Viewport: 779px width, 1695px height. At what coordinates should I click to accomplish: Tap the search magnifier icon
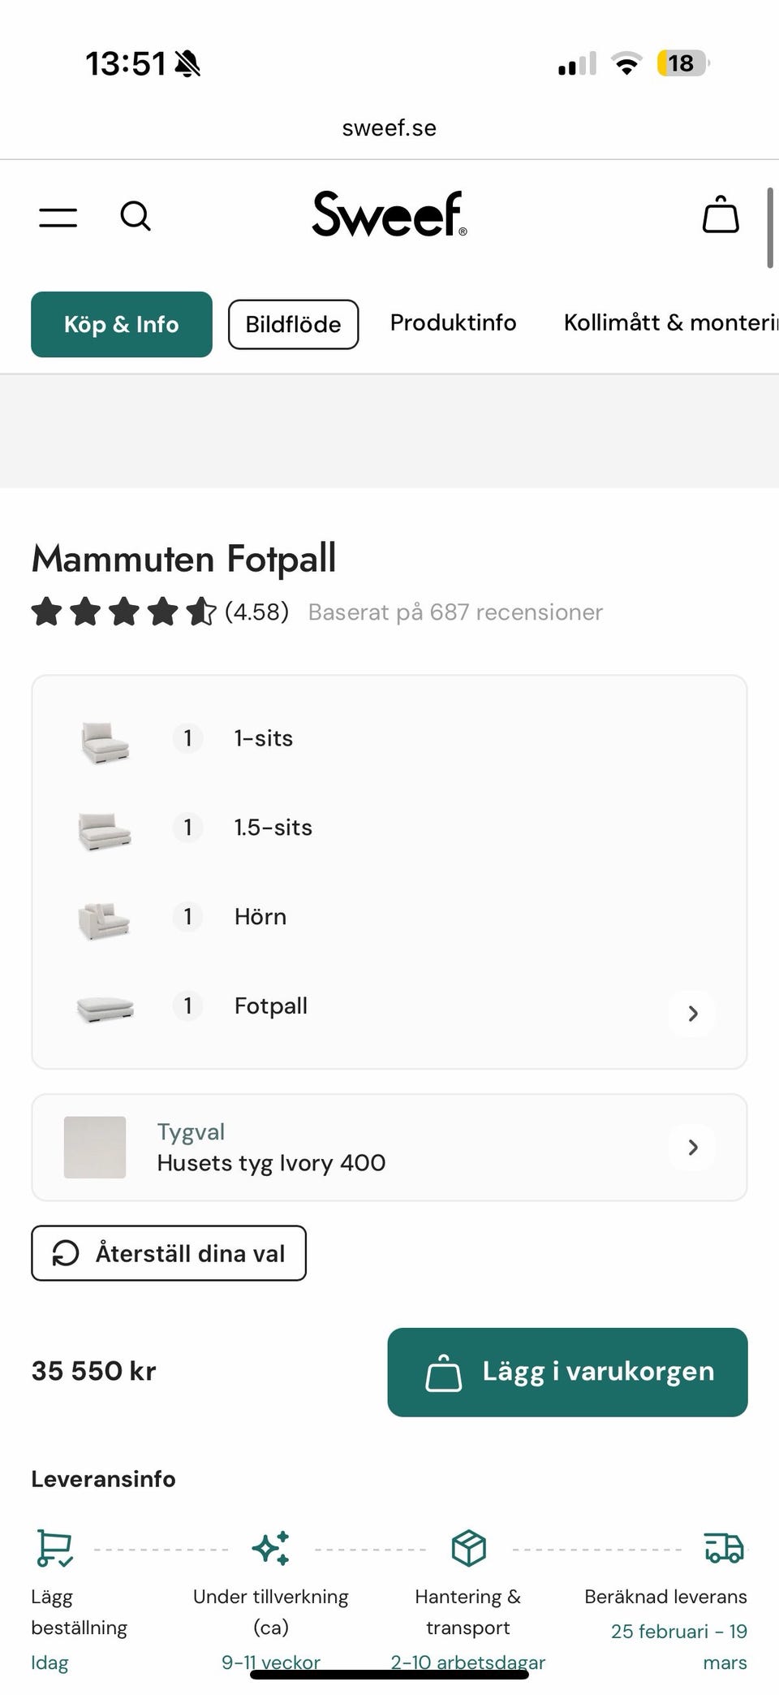pos(136,217)
